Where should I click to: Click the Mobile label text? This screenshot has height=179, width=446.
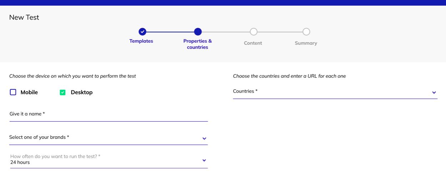pos(29,93)
